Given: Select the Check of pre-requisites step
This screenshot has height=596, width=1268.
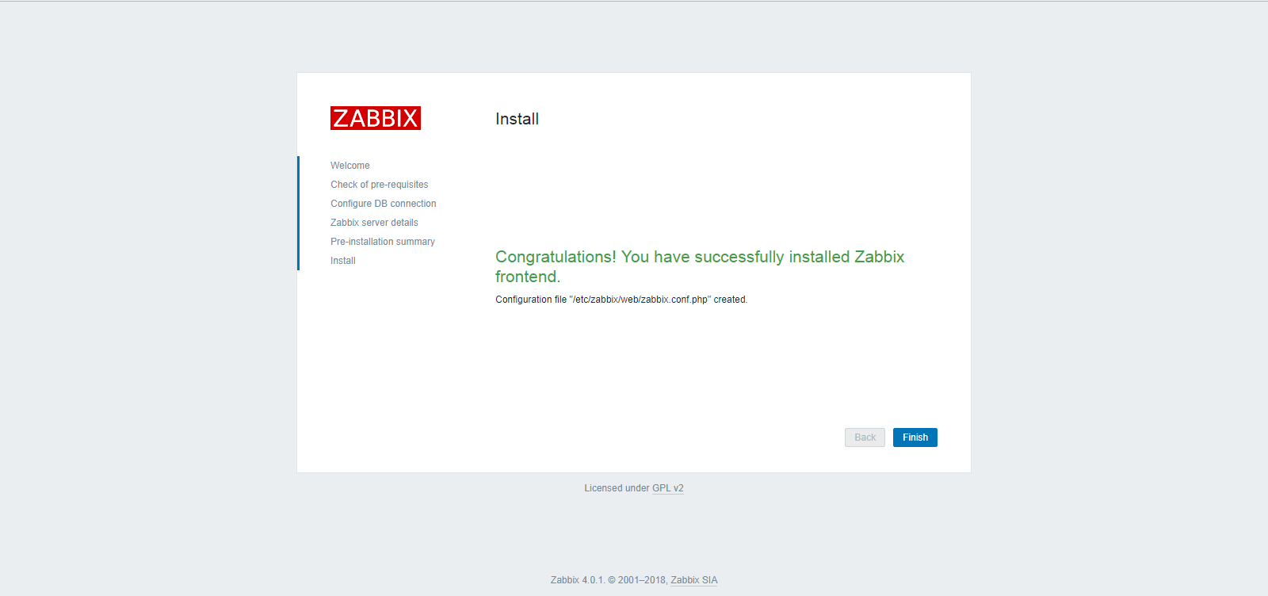Looking at the screenshot, I should [380, 185].
